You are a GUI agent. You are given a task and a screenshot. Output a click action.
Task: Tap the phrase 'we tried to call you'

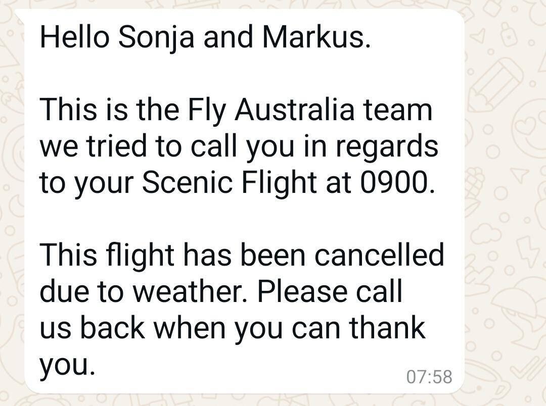[x=167, y=146]
